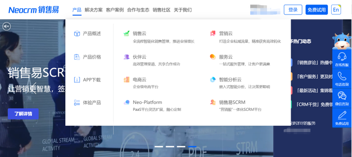Open 在线客服 headset widget
This screenshot has width=352, height=157.
(x=342, y=59)
